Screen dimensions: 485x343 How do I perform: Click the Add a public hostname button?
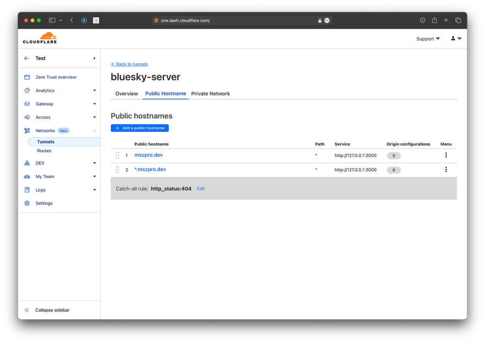tap(139, 127)
